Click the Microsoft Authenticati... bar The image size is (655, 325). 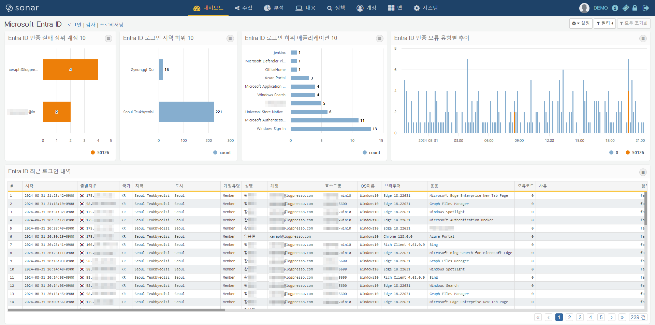pos(324,120)
